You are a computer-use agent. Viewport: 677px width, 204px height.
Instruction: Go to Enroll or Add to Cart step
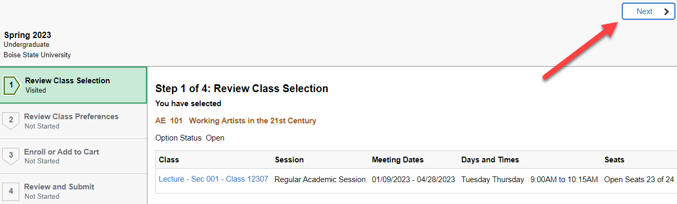[x=73, y=156]
